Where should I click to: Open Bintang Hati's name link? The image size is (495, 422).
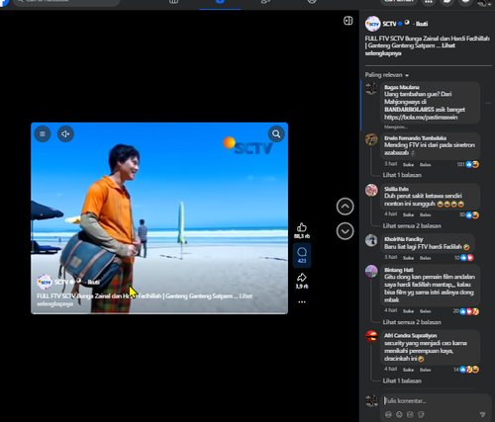pos(399,270)
